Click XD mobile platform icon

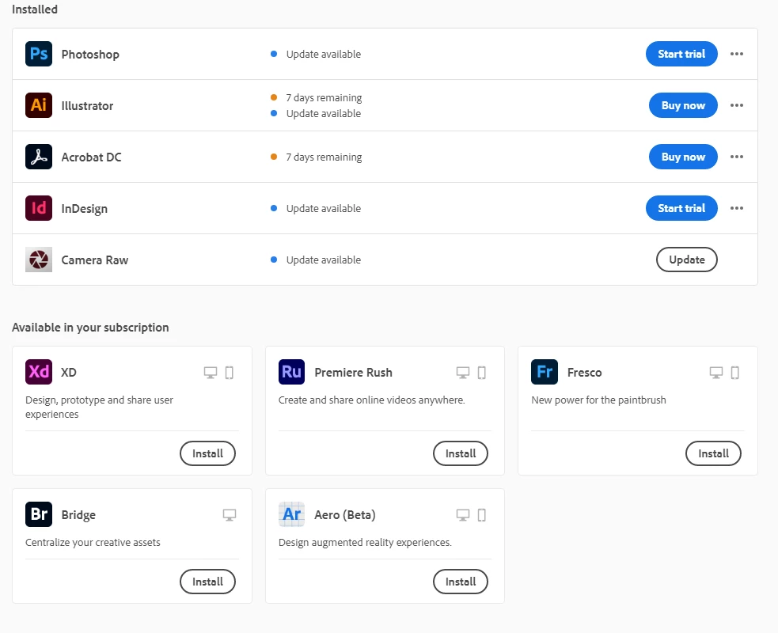[230, 373]
